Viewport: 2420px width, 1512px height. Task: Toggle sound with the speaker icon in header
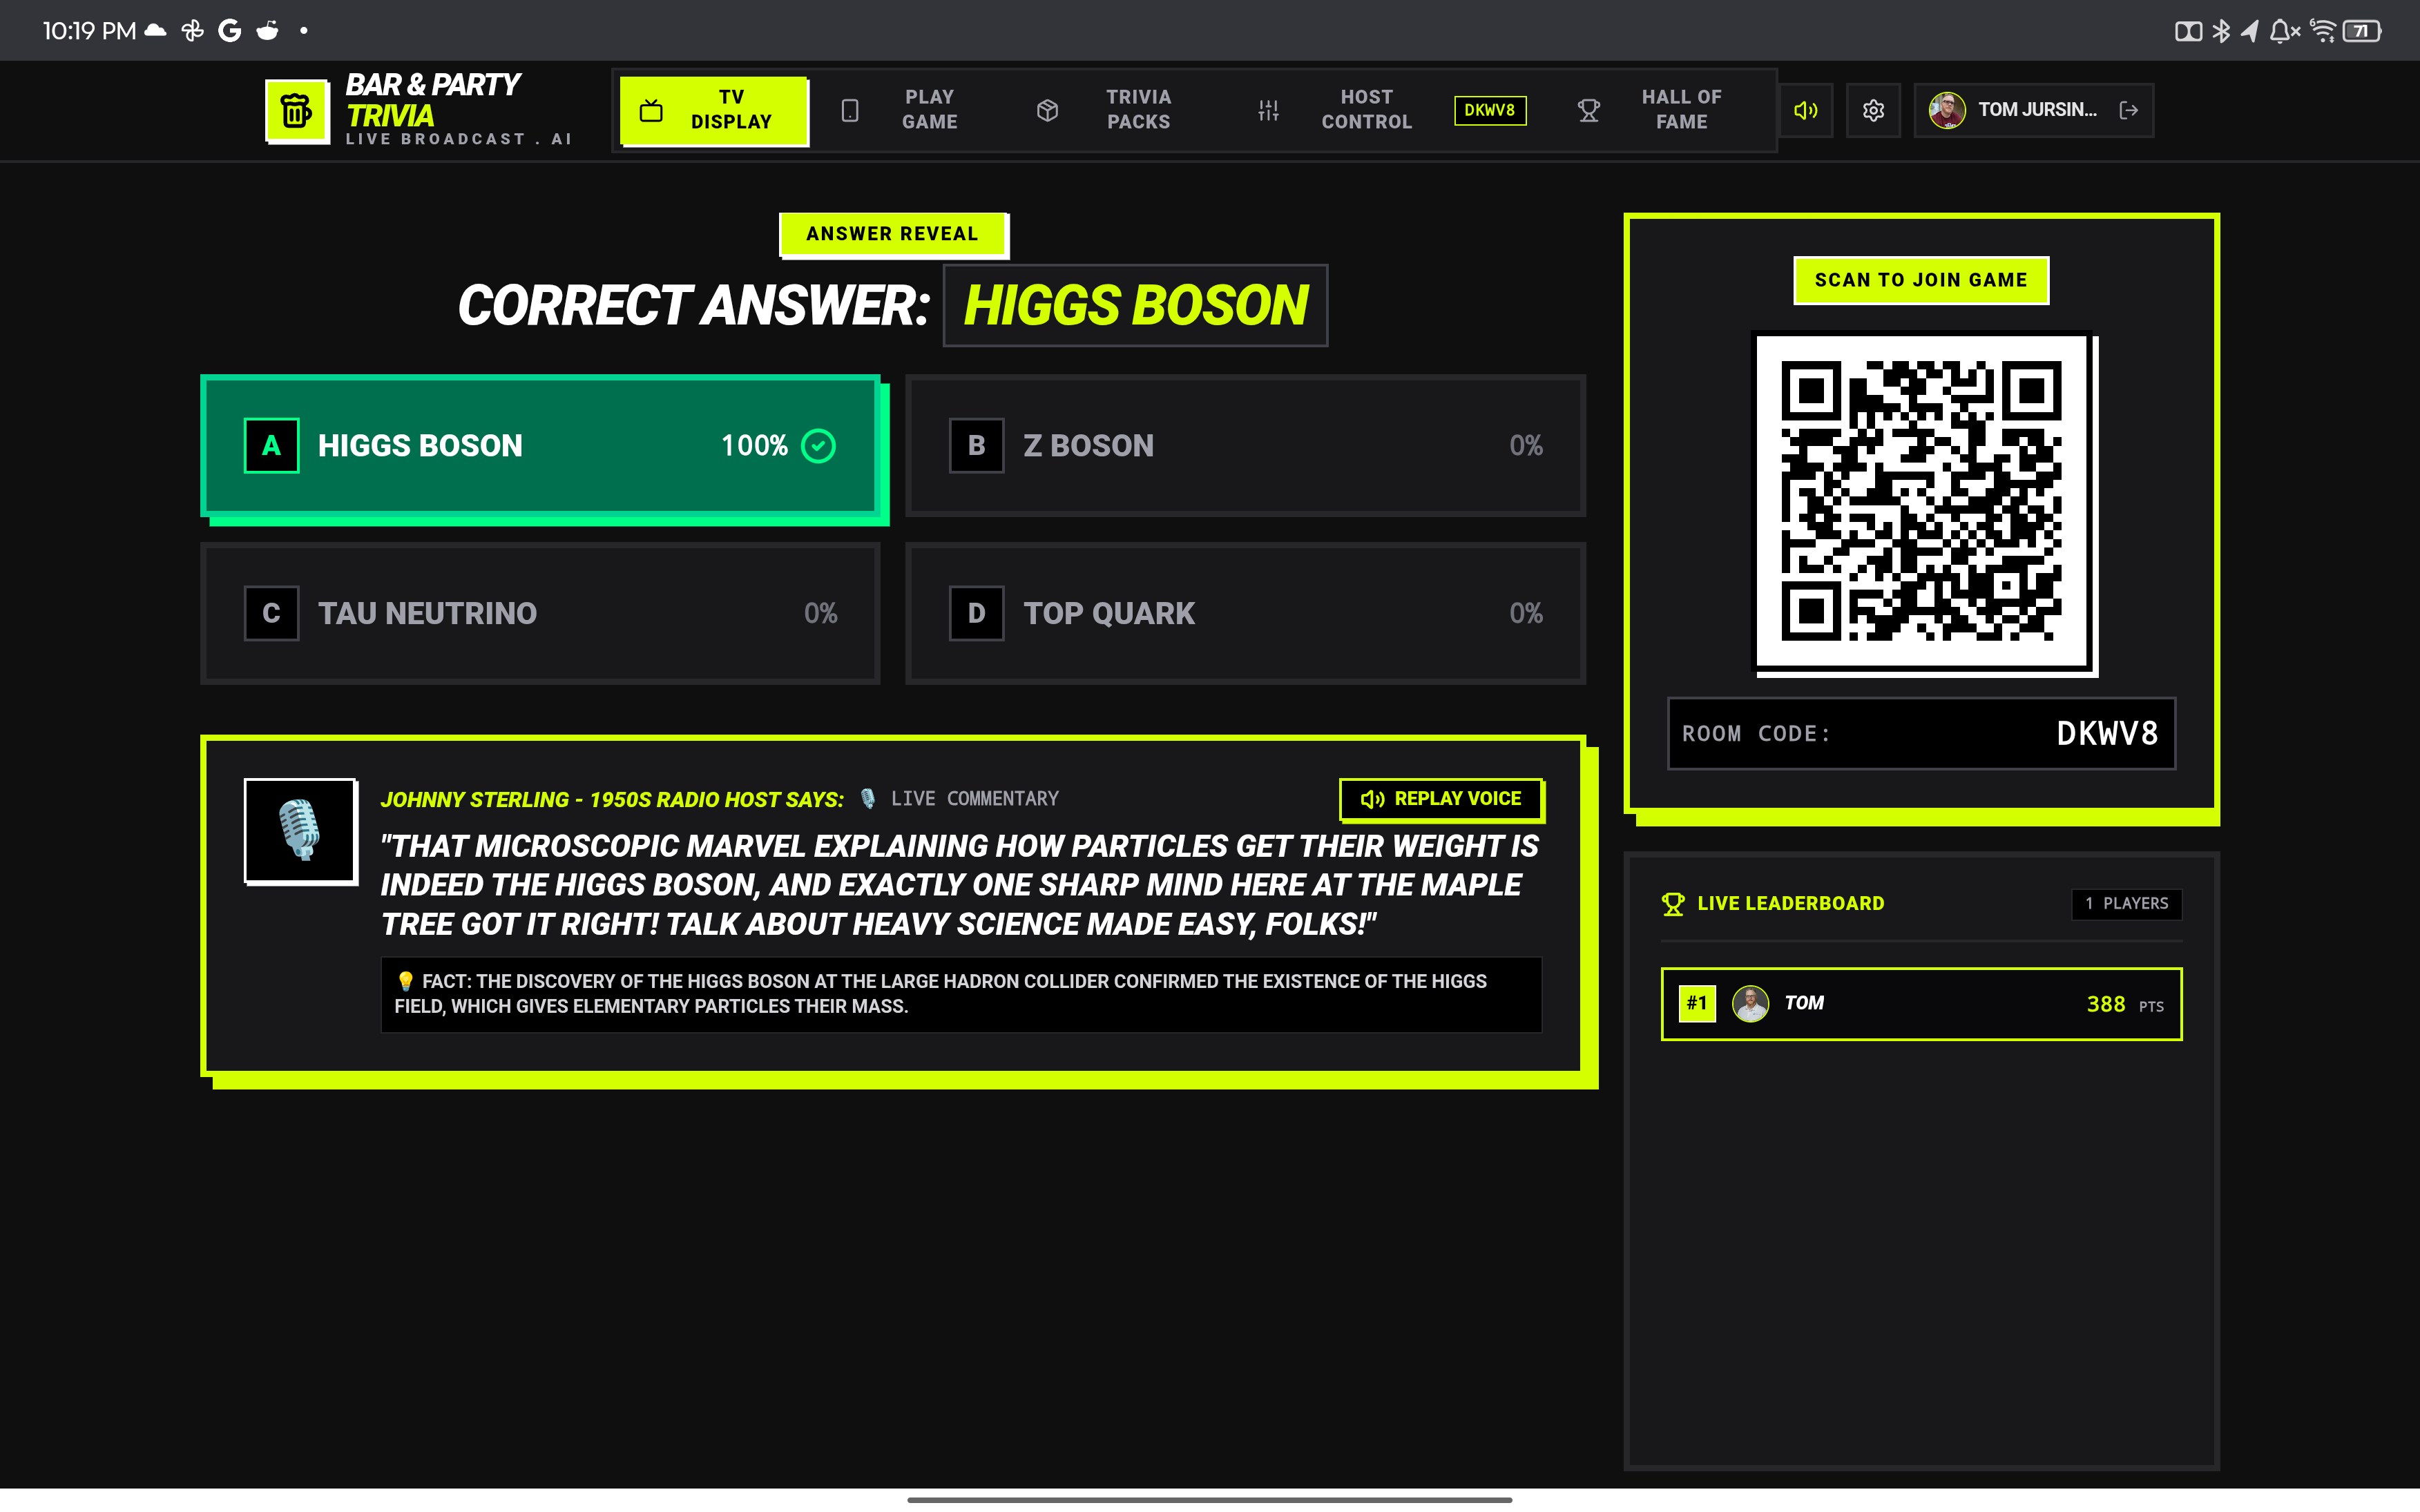[x=1805, y=110]
